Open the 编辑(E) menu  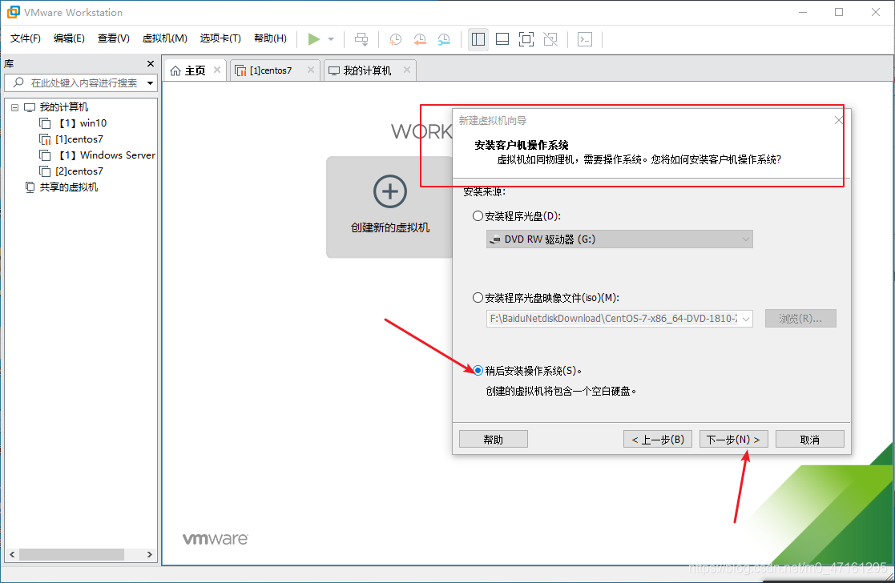click(69, 38)
